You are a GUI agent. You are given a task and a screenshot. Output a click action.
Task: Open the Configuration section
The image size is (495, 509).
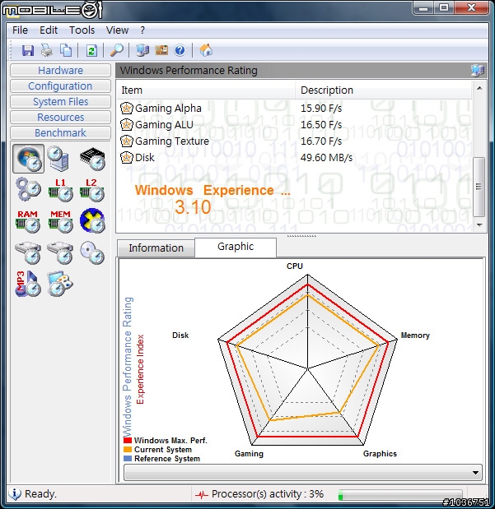60,86
